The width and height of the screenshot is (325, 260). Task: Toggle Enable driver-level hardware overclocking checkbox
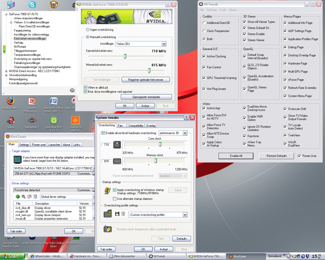(x=103, y=133)
